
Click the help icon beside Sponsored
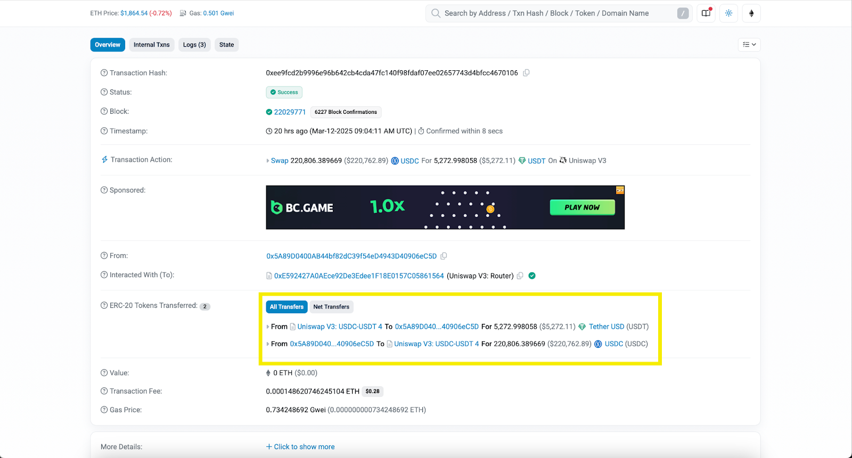104,190
